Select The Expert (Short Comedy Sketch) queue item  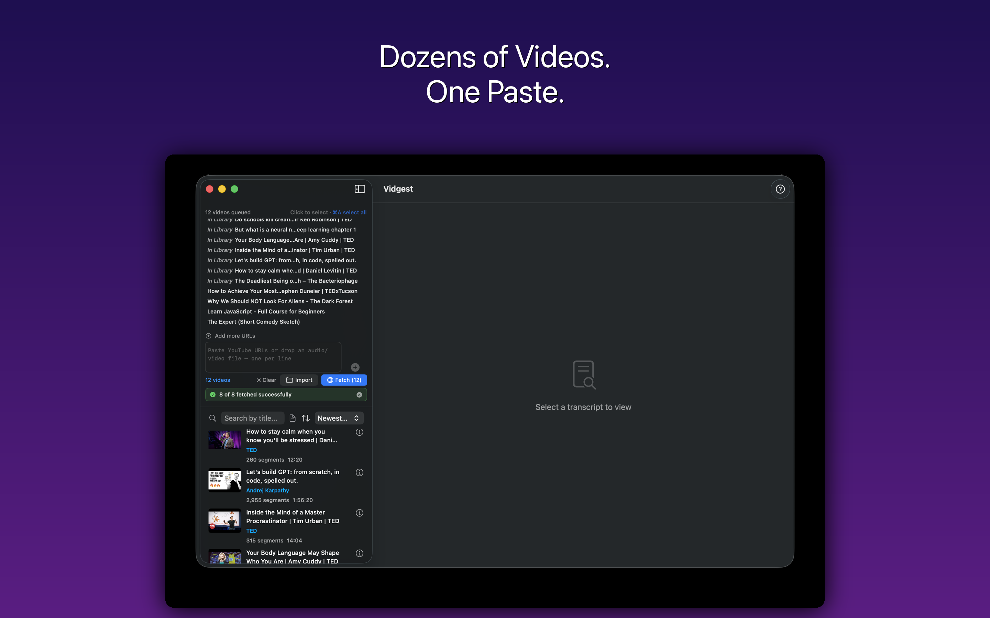pos(254,322)
